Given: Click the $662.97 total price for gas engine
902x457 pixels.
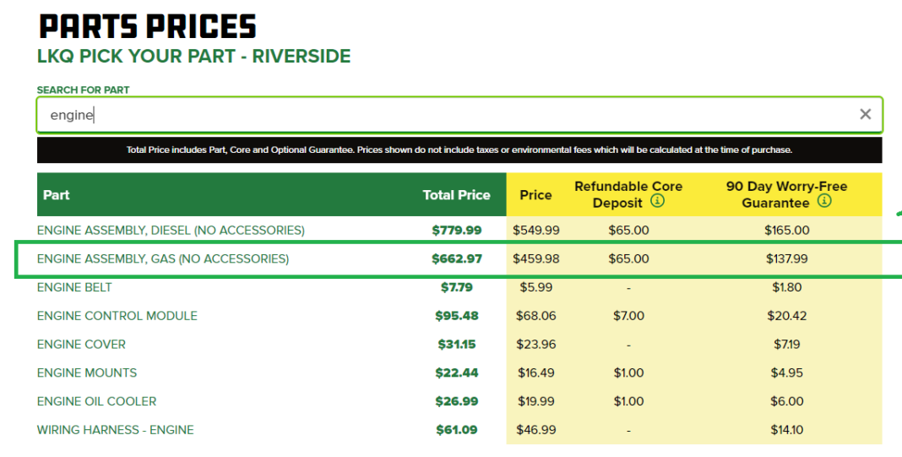Looking at the screenshot, I should point(457,258).
